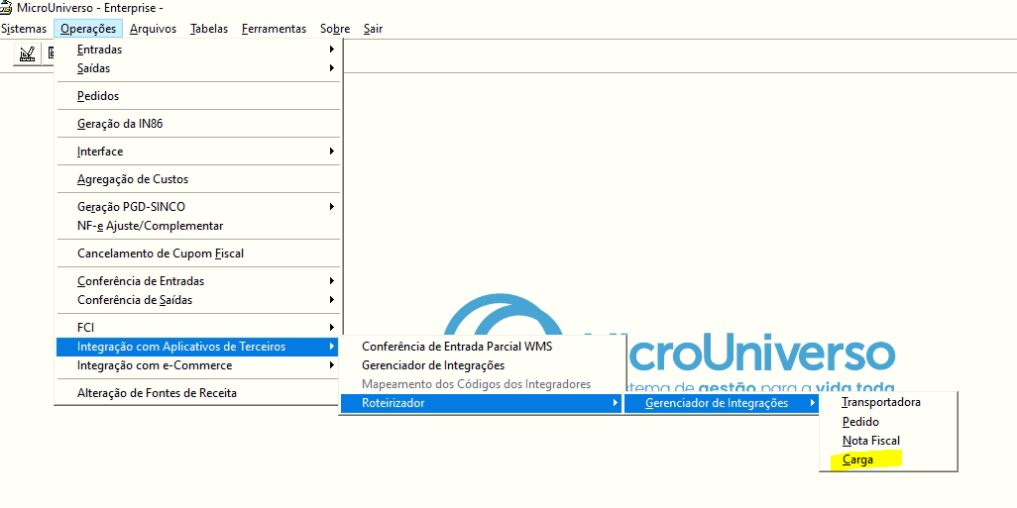Expand Conferência de Entradas submenu
This screenshot has width=1017, height=508.
coord(198,281)
